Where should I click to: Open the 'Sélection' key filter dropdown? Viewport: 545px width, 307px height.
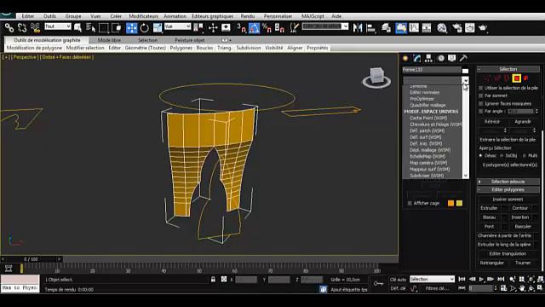click(x=432, y=279)
